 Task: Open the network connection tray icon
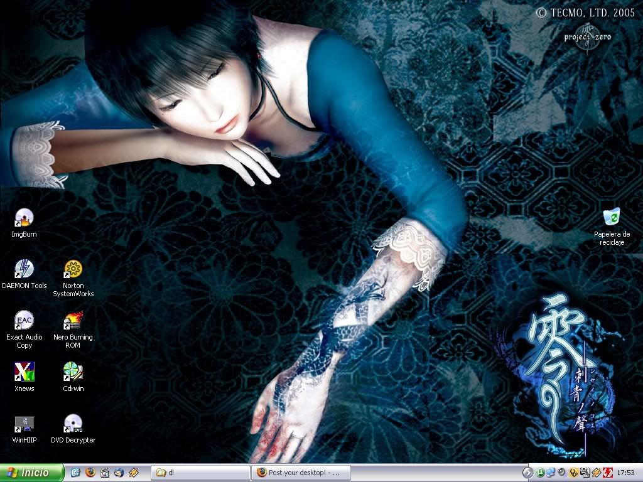click(x=551, y=473)
